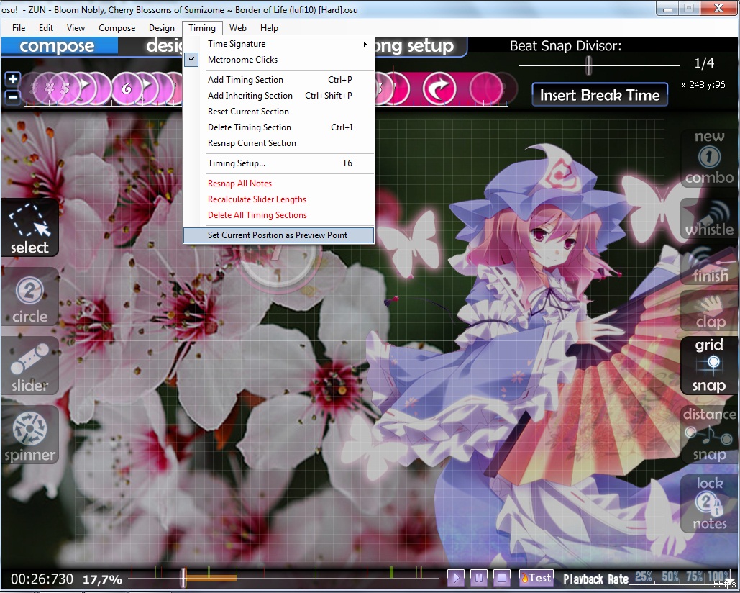Open the Help menu

click(x=269, y=28)
